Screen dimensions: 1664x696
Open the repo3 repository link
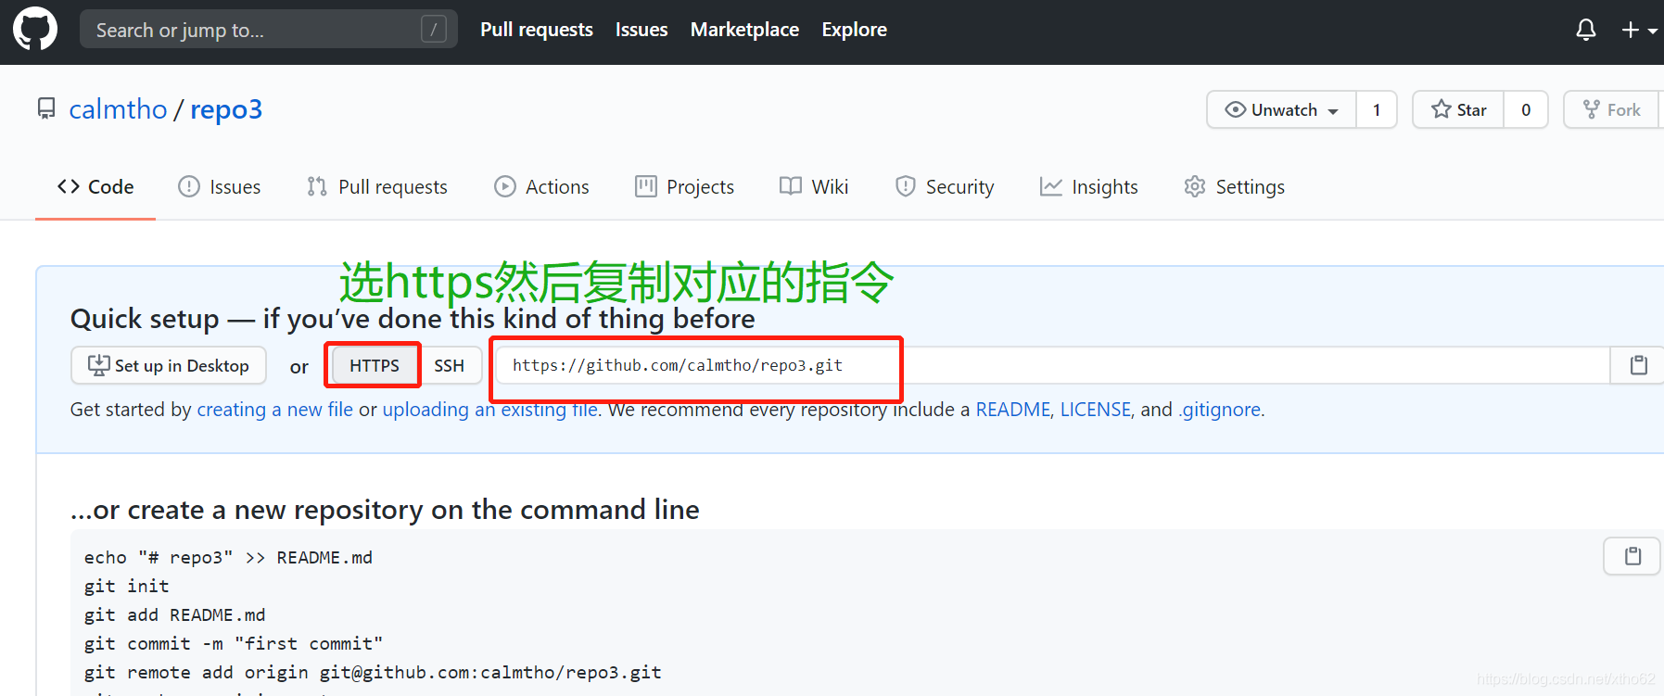tap(226, 109)
